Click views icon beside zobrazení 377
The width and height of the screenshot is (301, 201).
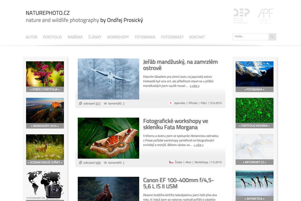81,103
